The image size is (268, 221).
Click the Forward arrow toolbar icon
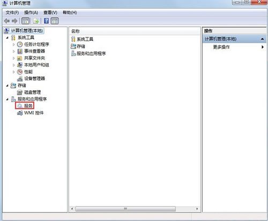tap(14, 21)
